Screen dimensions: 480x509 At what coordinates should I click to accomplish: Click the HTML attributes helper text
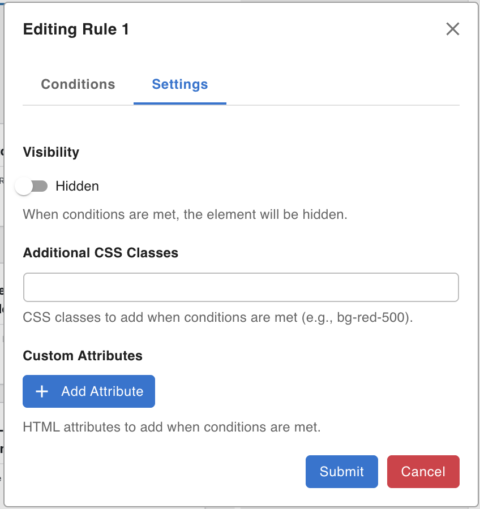point(172,427)
